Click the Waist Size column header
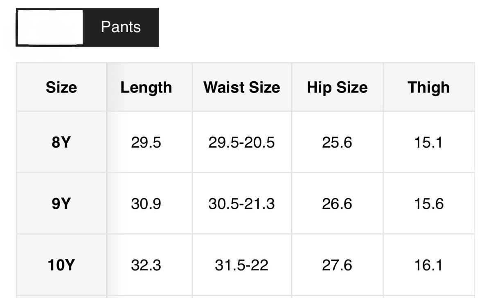This screenshot has height=298, width=491. [242, 87]
